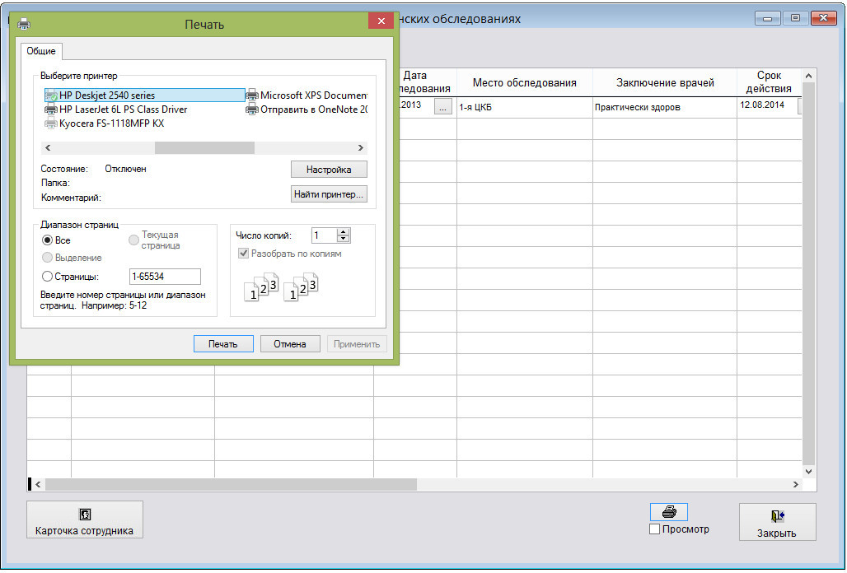Open date picker ellipsis in date cell
847x573 pixels.
pos(442,106)
